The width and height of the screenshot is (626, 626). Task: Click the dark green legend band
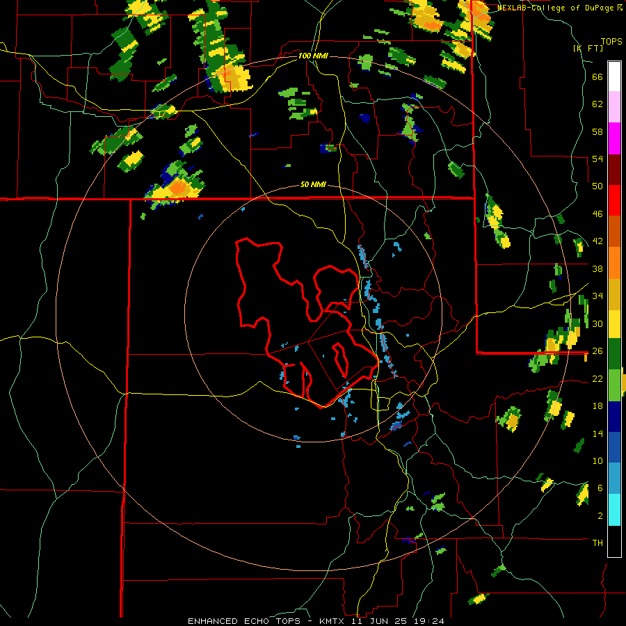click(x=614, y=354)
